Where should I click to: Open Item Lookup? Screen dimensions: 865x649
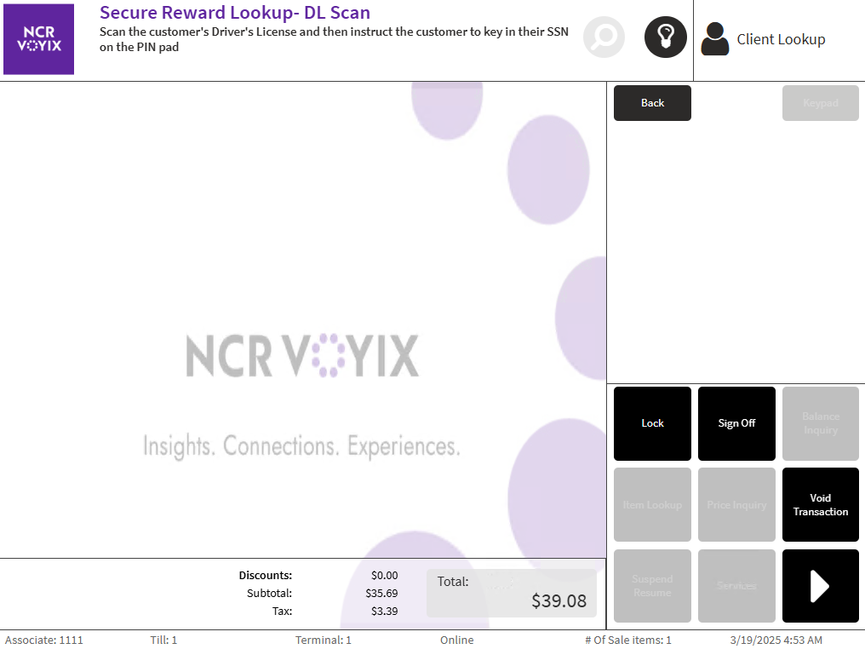point(652,504)
